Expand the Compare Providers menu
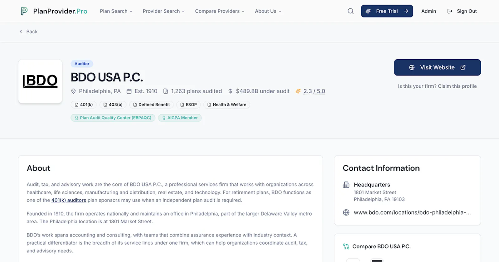Viewport: 499px width, 262px height. tap(220, 11)
